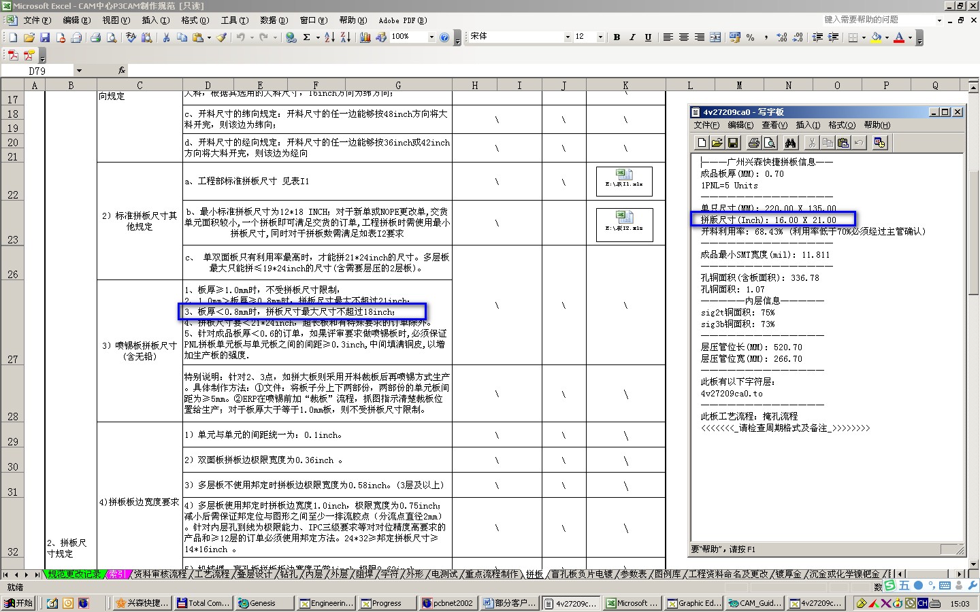
Task: Select row header 27
Action: coord(12,323)
